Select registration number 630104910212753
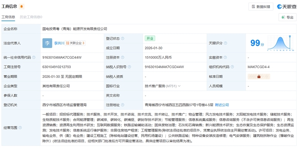The width and height of the screenshot is (298, 148). (57, 67)
